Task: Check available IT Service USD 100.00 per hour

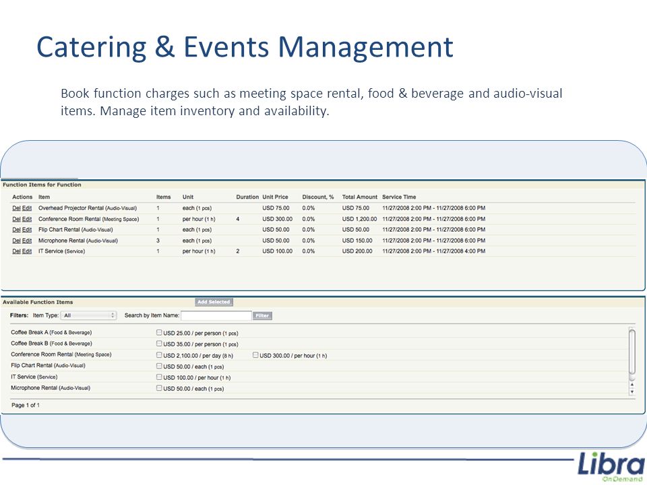Action: tap(159, 377)
